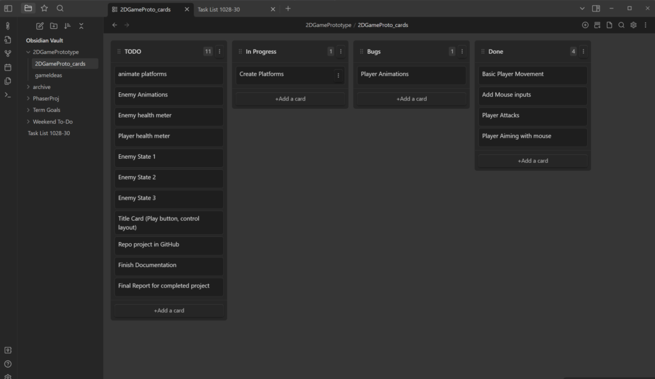Toggle the left sidebar panel icon
This screenshot has height=379, width=655.
point(8,8)
